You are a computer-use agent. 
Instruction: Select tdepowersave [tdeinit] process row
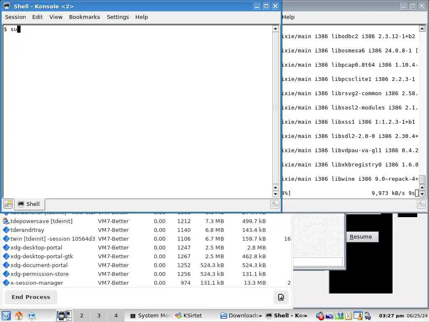[146, 221]
